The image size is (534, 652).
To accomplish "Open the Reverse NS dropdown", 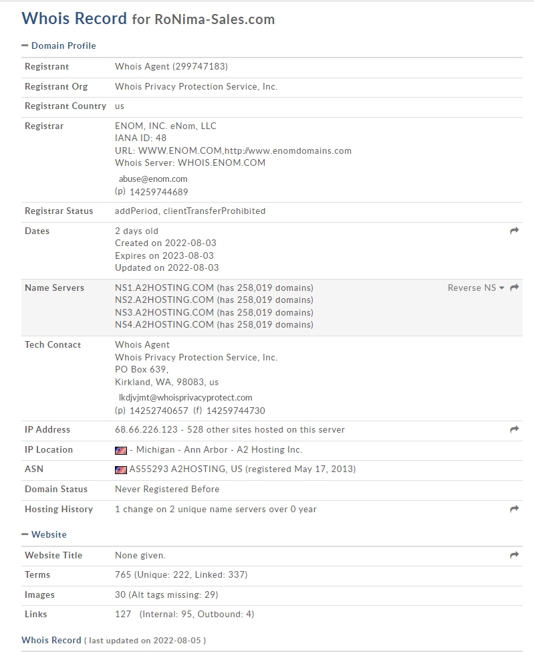I will click(x=476, y=288).
